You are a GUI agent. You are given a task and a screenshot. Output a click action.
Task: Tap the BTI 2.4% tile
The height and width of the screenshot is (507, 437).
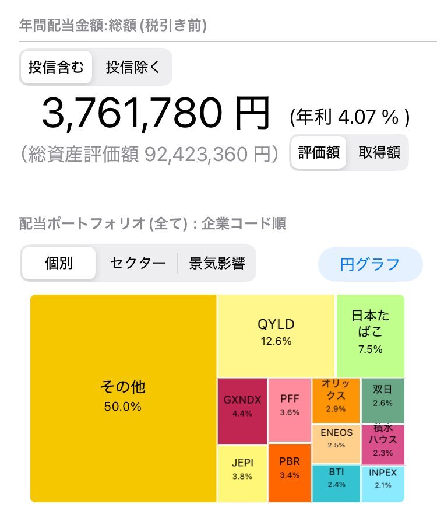coord(336,483)
